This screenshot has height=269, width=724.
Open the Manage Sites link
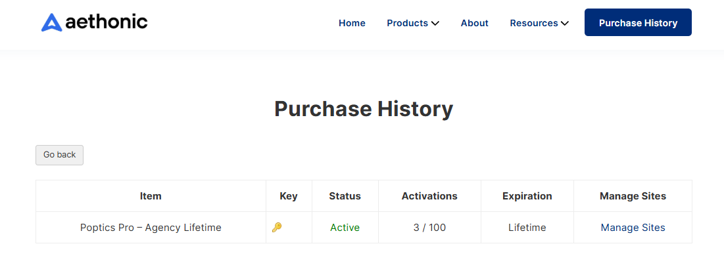[633, 228]
